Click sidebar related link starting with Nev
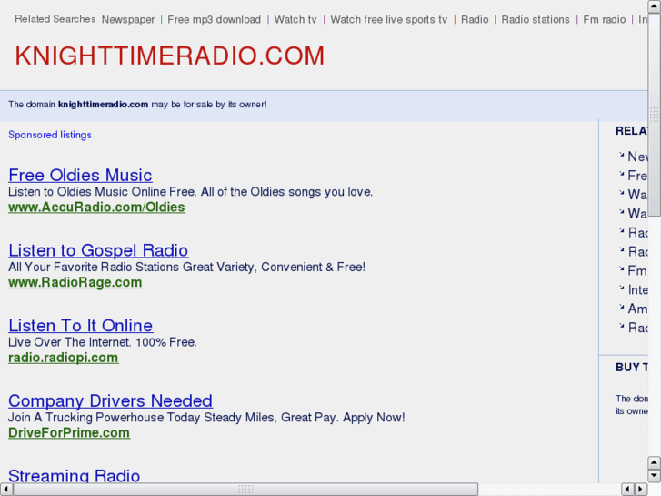 tap(637, 157)
